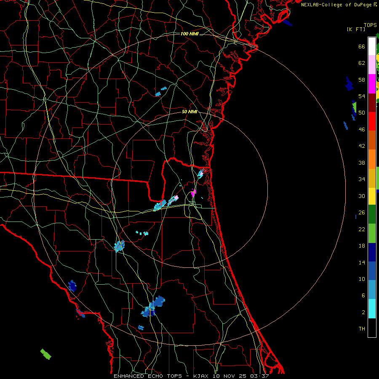Click legend value "46"

(362, 130)
